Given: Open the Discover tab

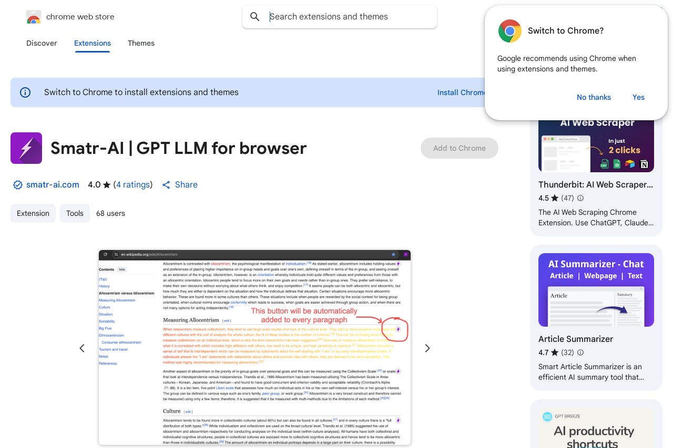Looking at the screenshot, I should tap(42, 43).
